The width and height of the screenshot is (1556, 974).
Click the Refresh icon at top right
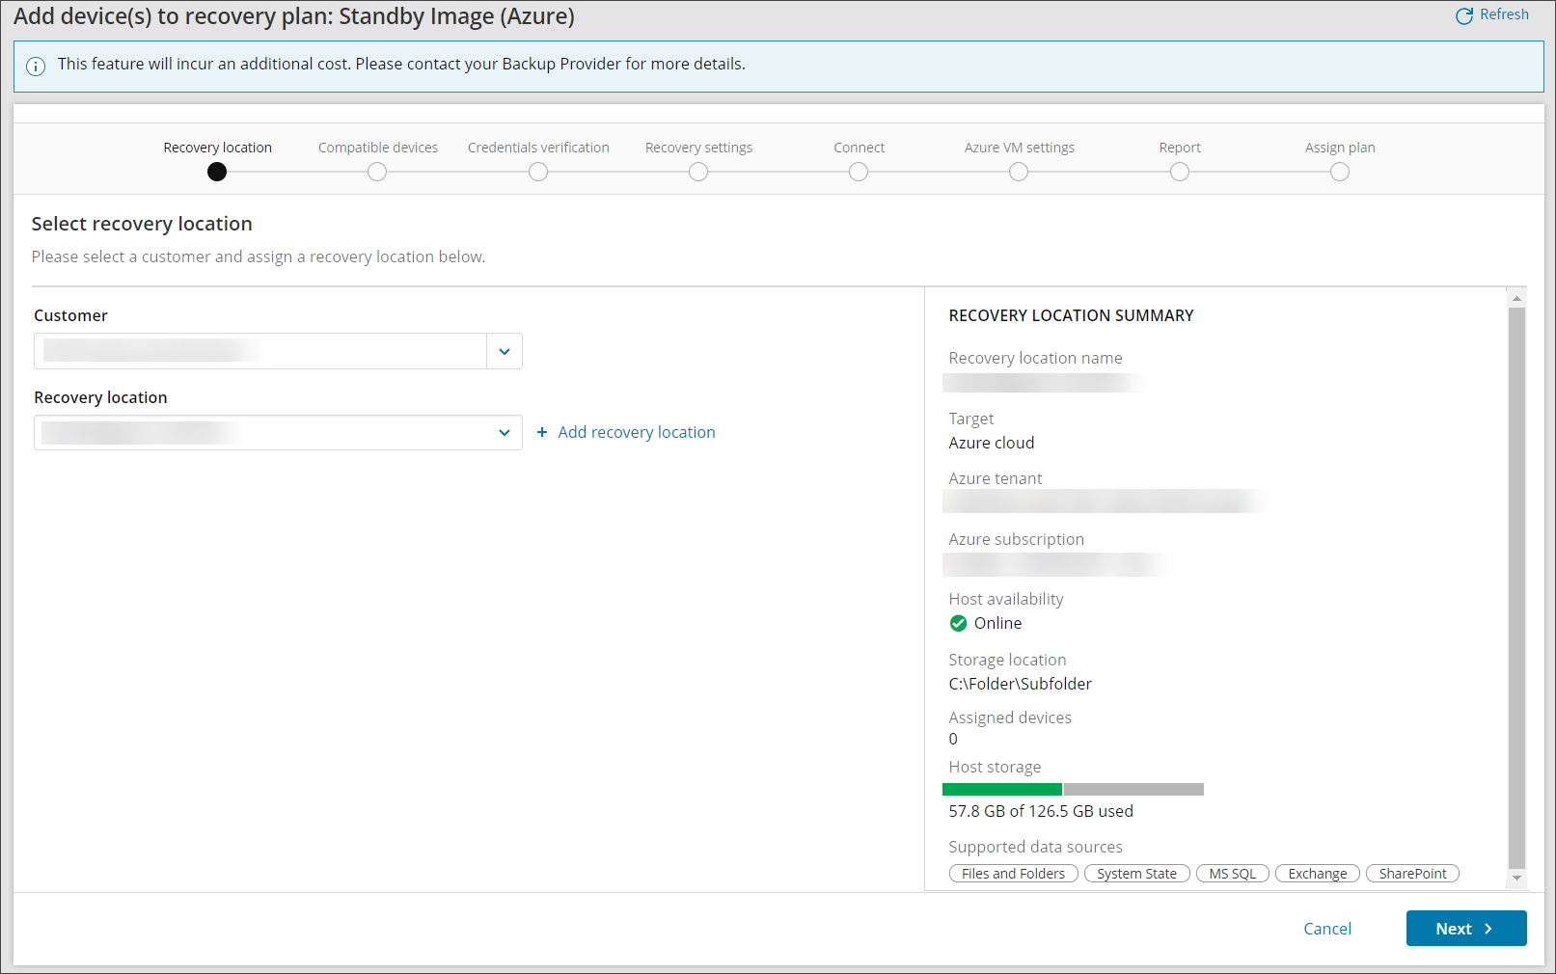tap(1463, 15)
